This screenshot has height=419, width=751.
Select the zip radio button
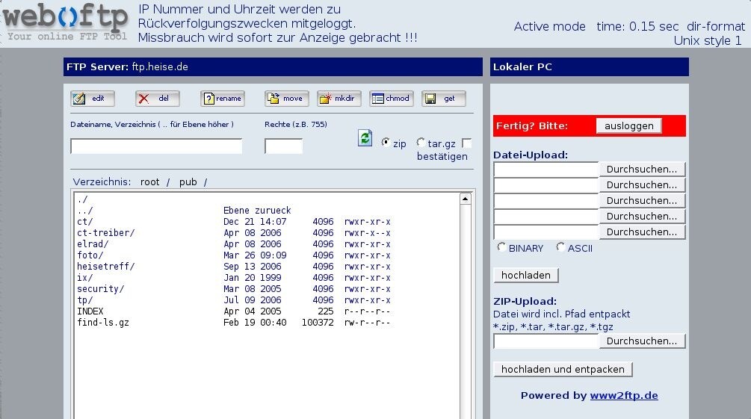[x=386, y=143]
